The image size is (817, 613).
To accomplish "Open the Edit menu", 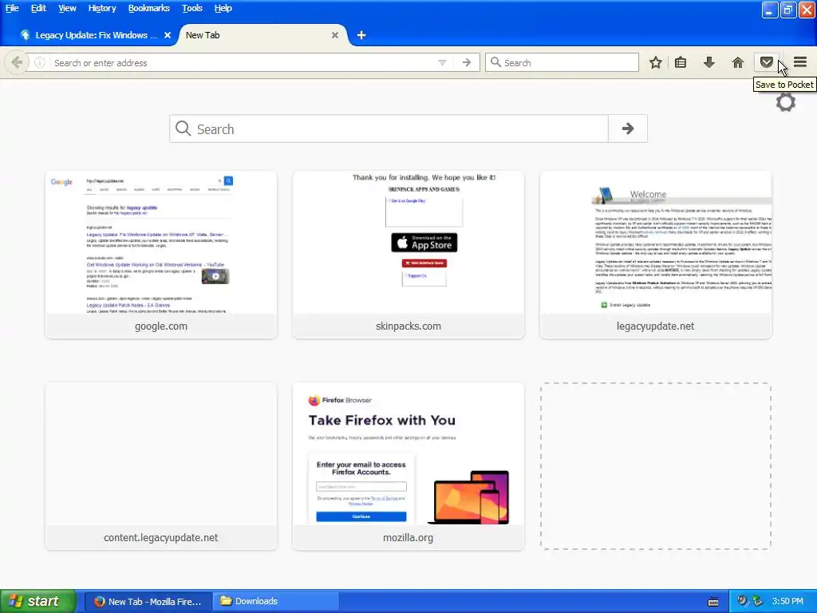I will (x=38, y=8).
